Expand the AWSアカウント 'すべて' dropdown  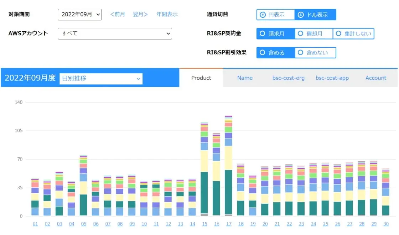pyautogui.click(x=115, y=33)
